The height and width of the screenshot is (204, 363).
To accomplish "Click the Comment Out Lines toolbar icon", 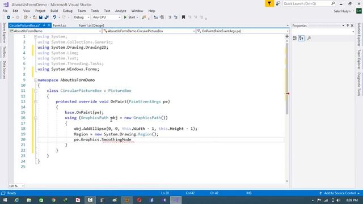I will [156, 18].
